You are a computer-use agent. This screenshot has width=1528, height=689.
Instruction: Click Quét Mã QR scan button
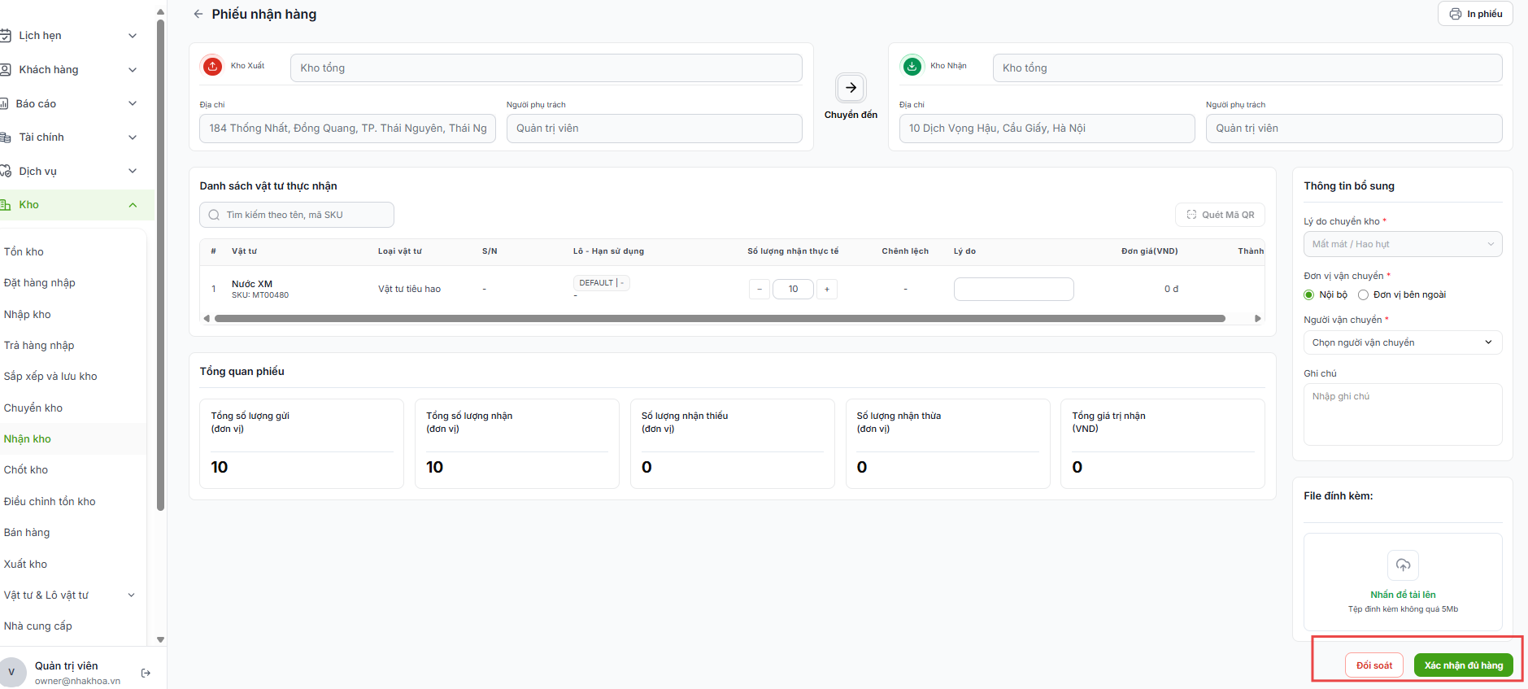[x=1220, y=215]
